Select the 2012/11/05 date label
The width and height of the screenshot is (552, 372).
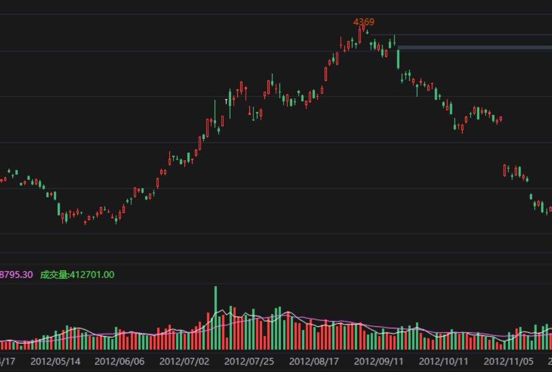pyautogui.click(x=509, y=361)
